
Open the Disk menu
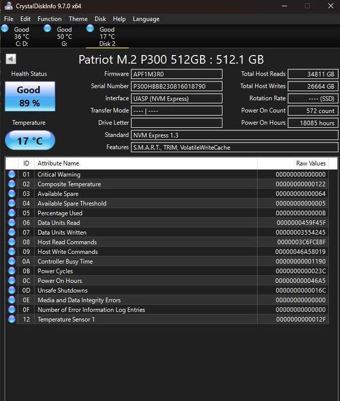(100, 19)
